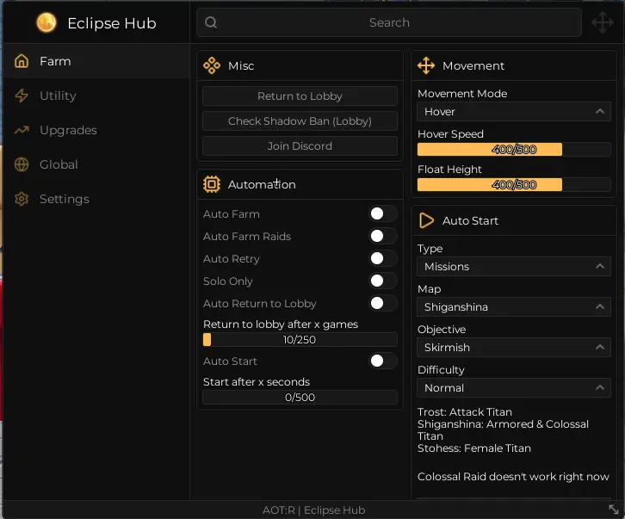Switch on Auto Return to Lobby
Viewport: 625px width, 519px height.
(382, 303)
